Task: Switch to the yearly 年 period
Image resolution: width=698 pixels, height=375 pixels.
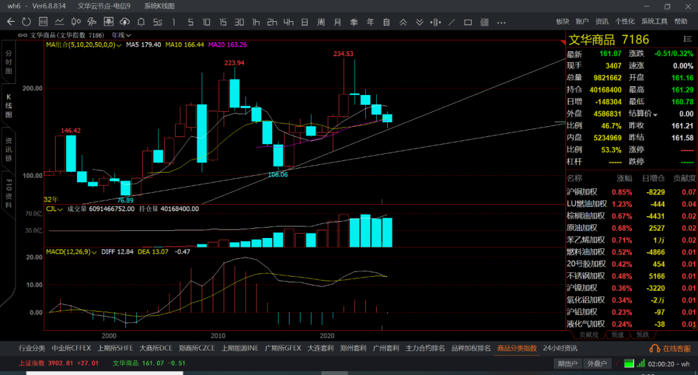Action: pyautogui.click(x=370, y=22)
